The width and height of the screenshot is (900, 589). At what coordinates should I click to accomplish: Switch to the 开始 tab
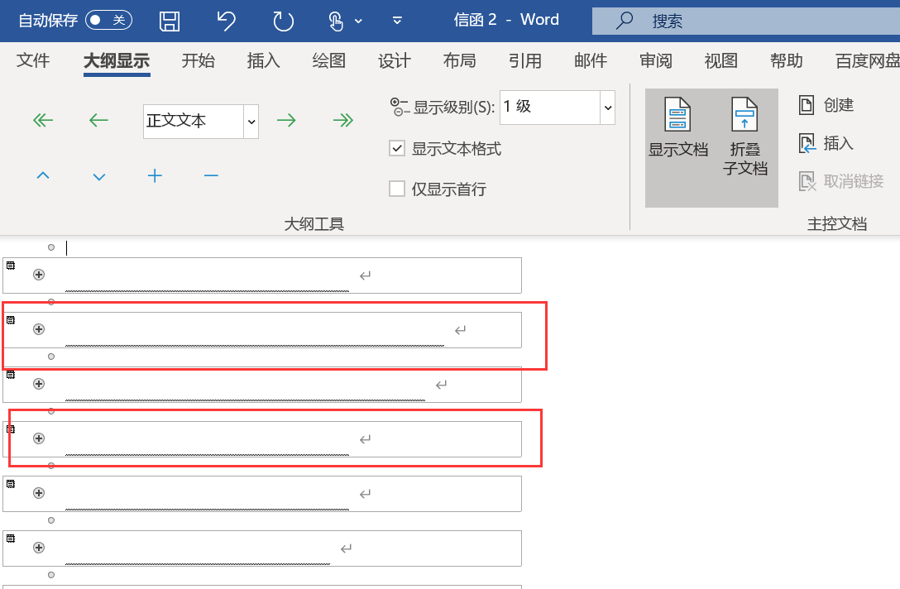(x=198, y=60)
